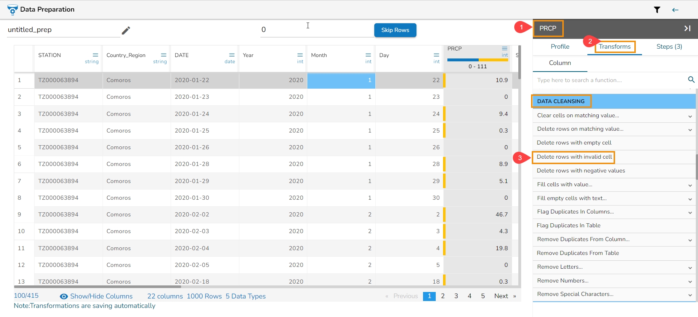Open the STATION column menu icon
The height and width of the screenshot is (317, 698).
pyautogui.click(x=95, y=55)
